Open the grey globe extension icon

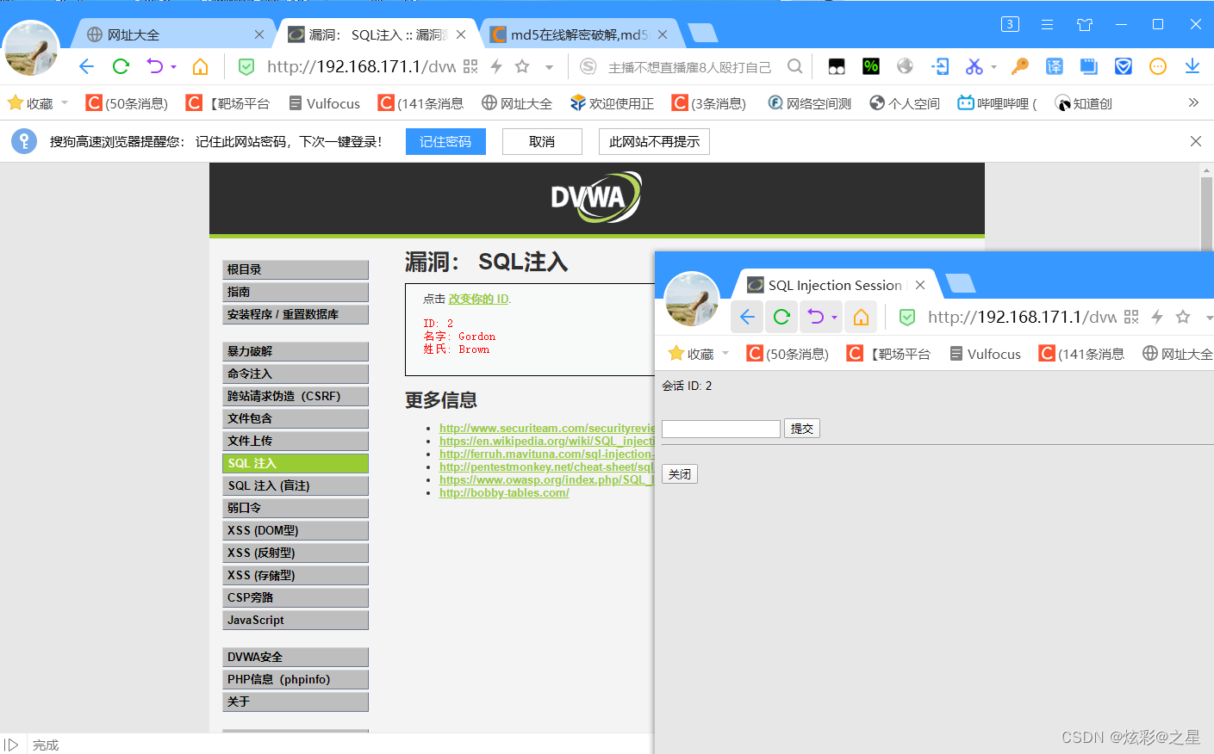click(x=905, y=66)
